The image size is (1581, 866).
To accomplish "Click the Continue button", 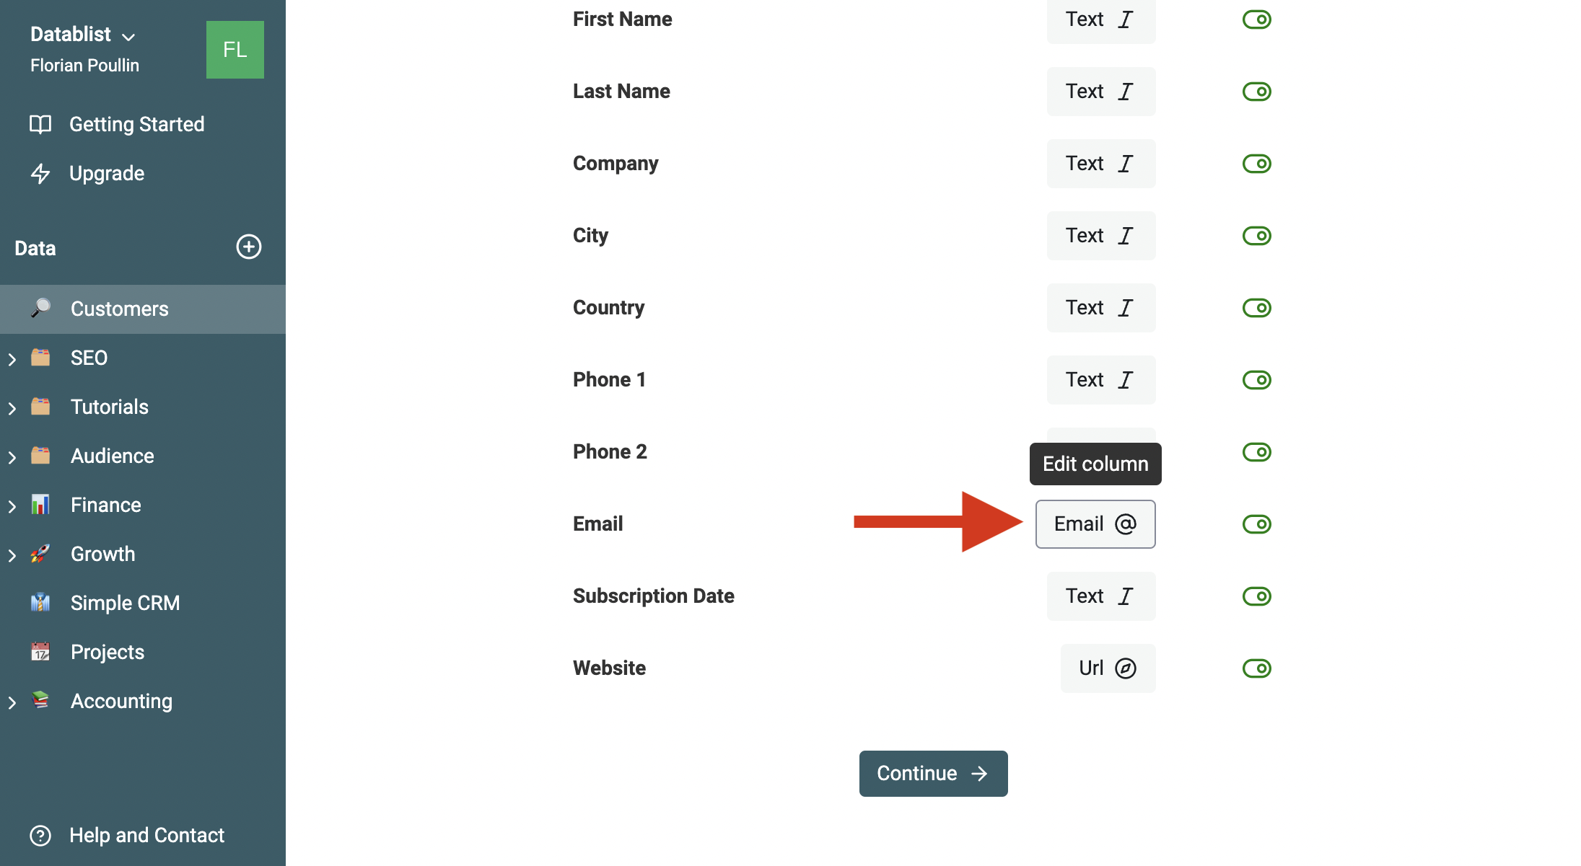I will coord(932,772).
